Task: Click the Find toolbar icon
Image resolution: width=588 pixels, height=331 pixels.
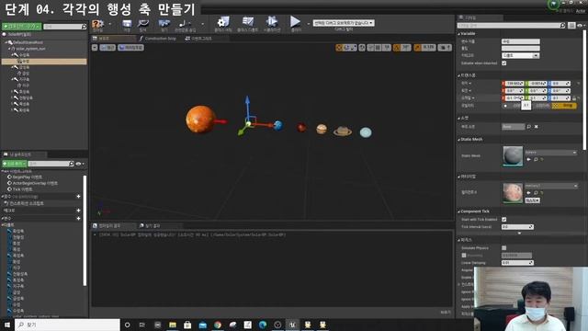Action: [164, 24]
